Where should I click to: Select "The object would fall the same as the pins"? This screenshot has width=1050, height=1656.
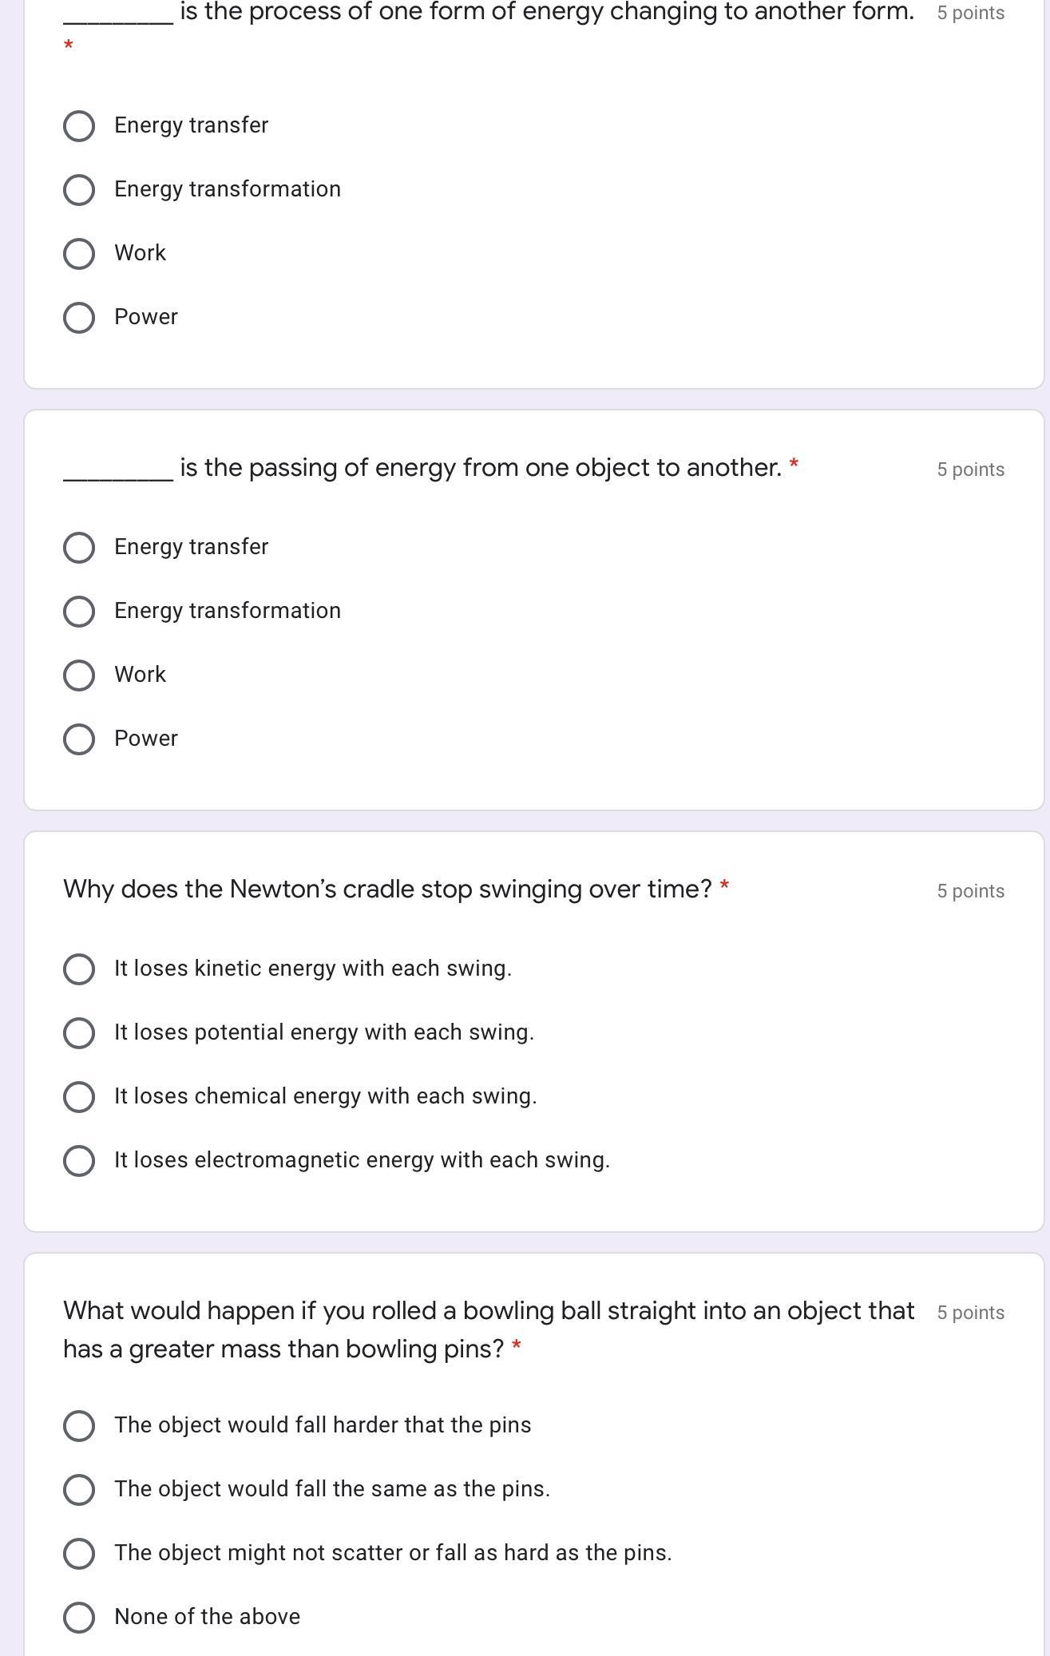pos(79,1490)
